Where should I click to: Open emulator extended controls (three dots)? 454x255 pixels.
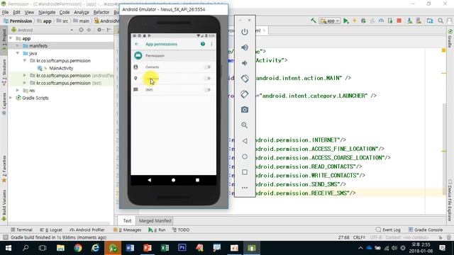tap(245, 188)
